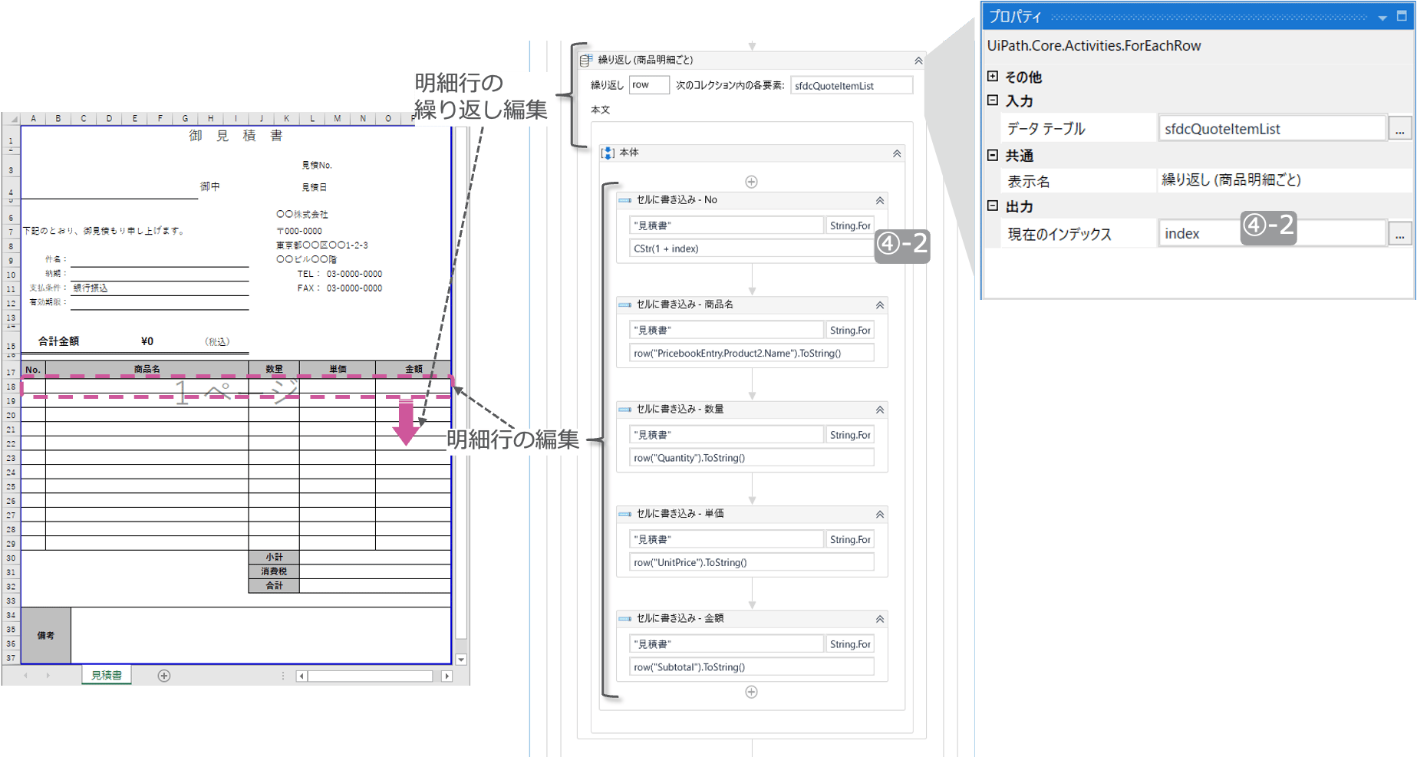Edit 現在のインデックス value index in properties
This screenshot has height=757, width=1417.
pos(1272,234)
